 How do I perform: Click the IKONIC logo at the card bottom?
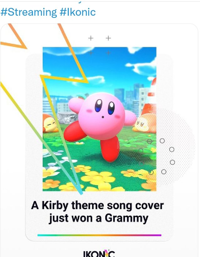[99, 253]
